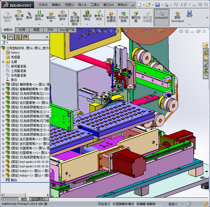Open Design Library task pane icon
Screen dimensions: 210x207
[206, 52]
